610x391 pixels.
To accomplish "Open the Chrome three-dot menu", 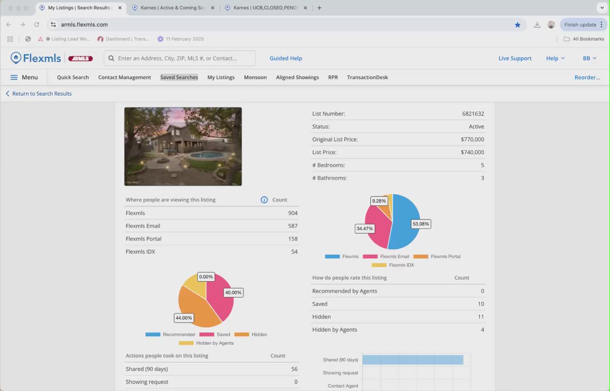I will point(601,24).
